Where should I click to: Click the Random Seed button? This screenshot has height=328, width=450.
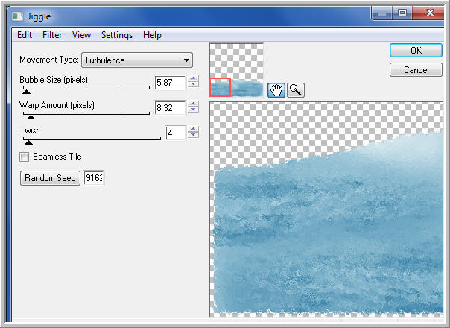coord(50,178)
